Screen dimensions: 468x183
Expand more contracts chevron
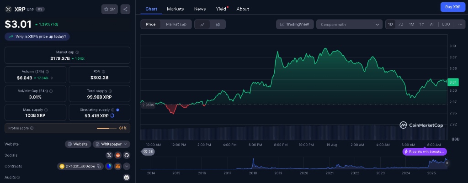127,166
